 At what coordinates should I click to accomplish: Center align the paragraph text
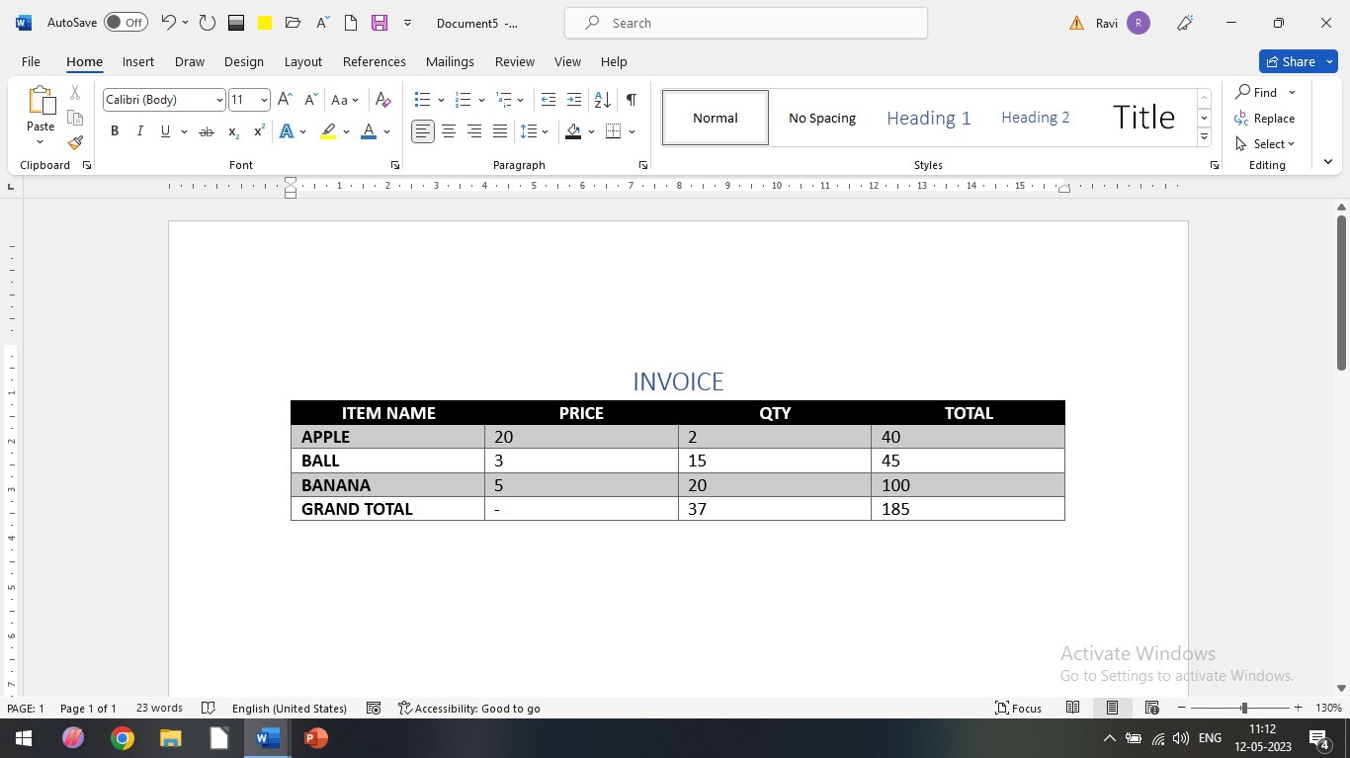(x=449, y=131)
